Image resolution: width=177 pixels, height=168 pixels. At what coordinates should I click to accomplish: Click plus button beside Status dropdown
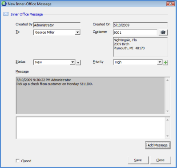tap(78, 63)
